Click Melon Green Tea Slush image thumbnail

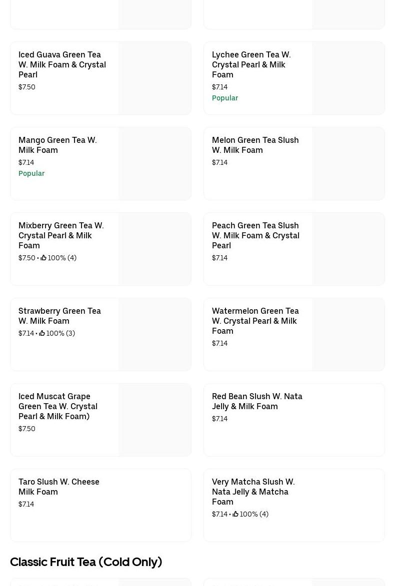(x=348, y=164)
